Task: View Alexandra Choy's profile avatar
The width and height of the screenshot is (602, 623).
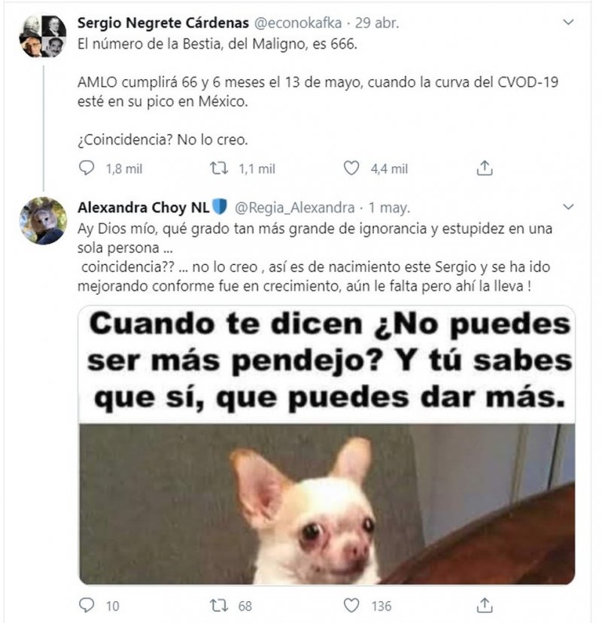Action: [x=43, y=220]
